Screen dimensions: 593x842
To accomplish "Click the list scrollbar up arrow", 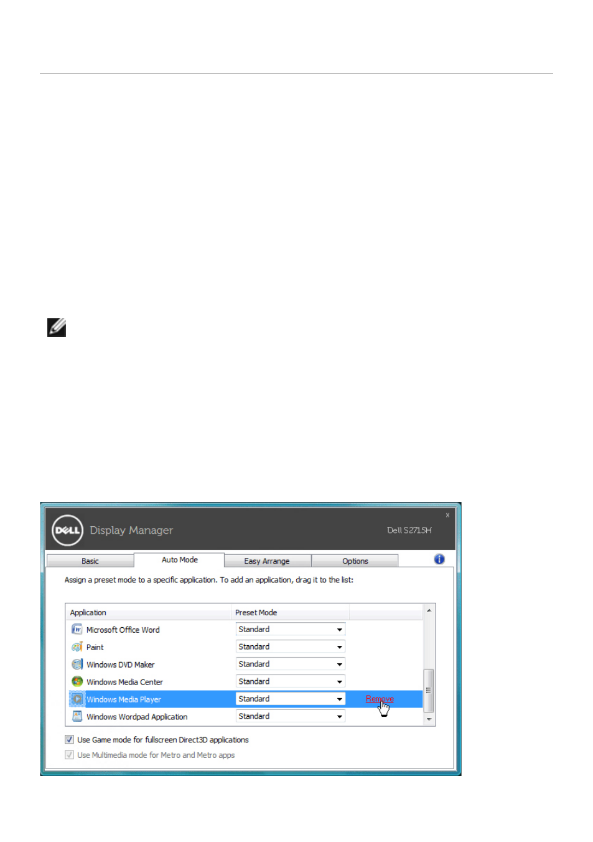I will 429,610.
